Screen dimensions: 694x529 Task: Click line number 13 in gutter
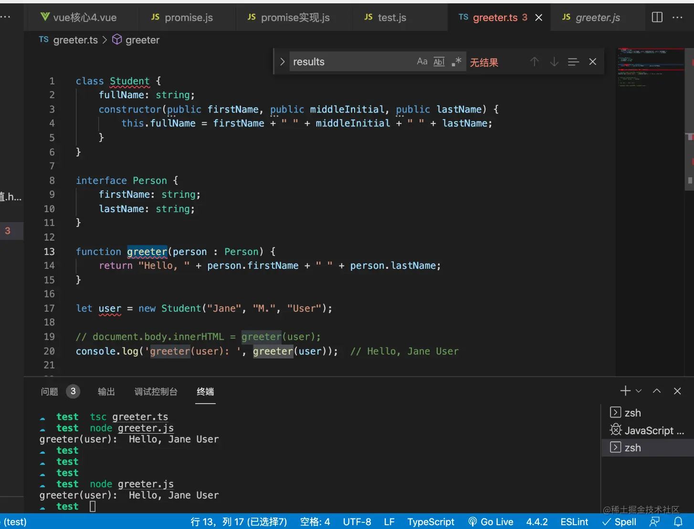[x=49, y=252]
